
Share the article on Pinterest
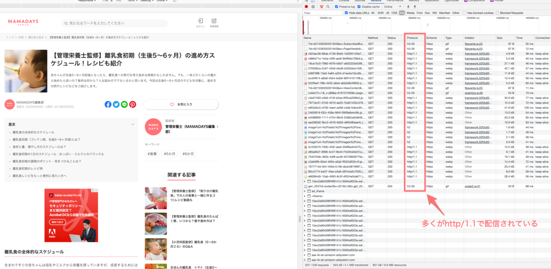coord(133,104)
